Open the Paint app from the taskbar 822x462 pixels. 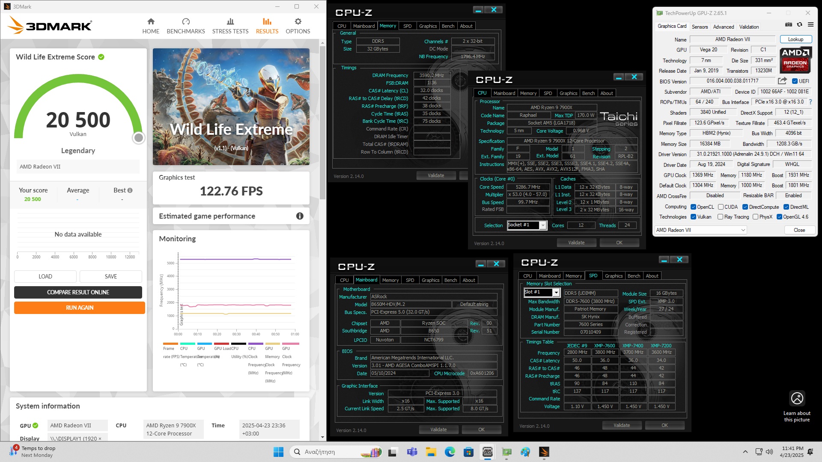point(525,452)
